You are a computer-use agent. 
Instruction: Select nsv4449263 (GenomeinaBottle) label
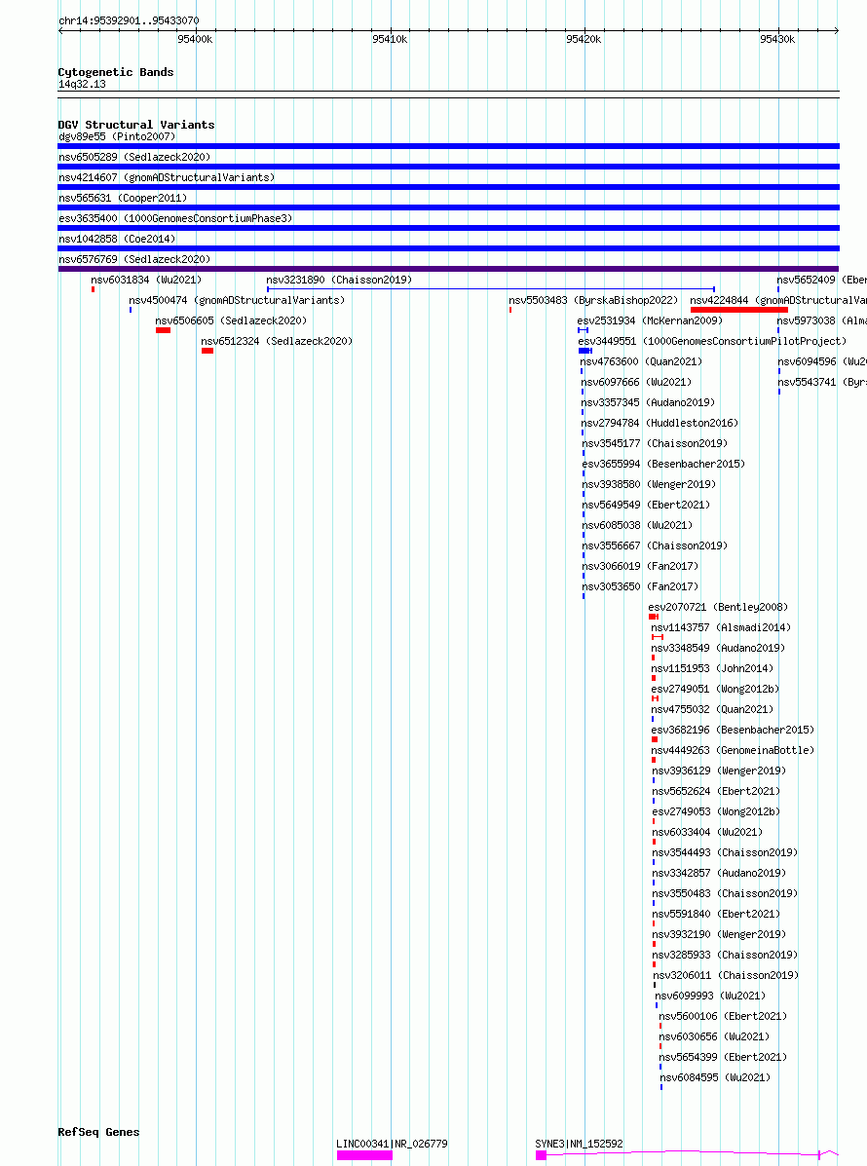(x=734, y=750)
